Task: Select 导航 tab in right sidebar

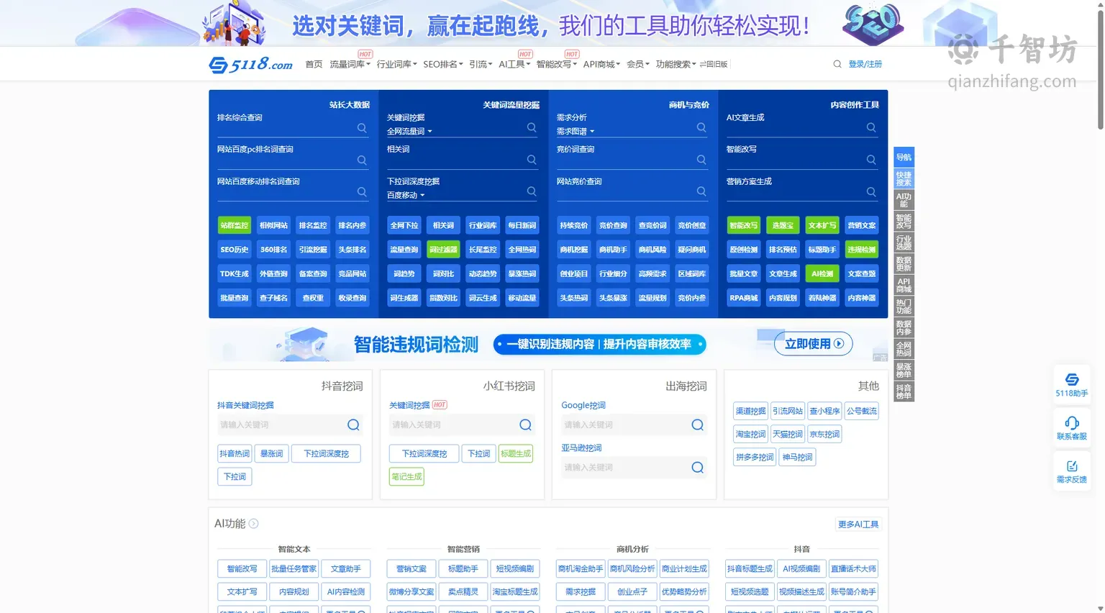Action: pyautogui.click(x=904, y=157)
